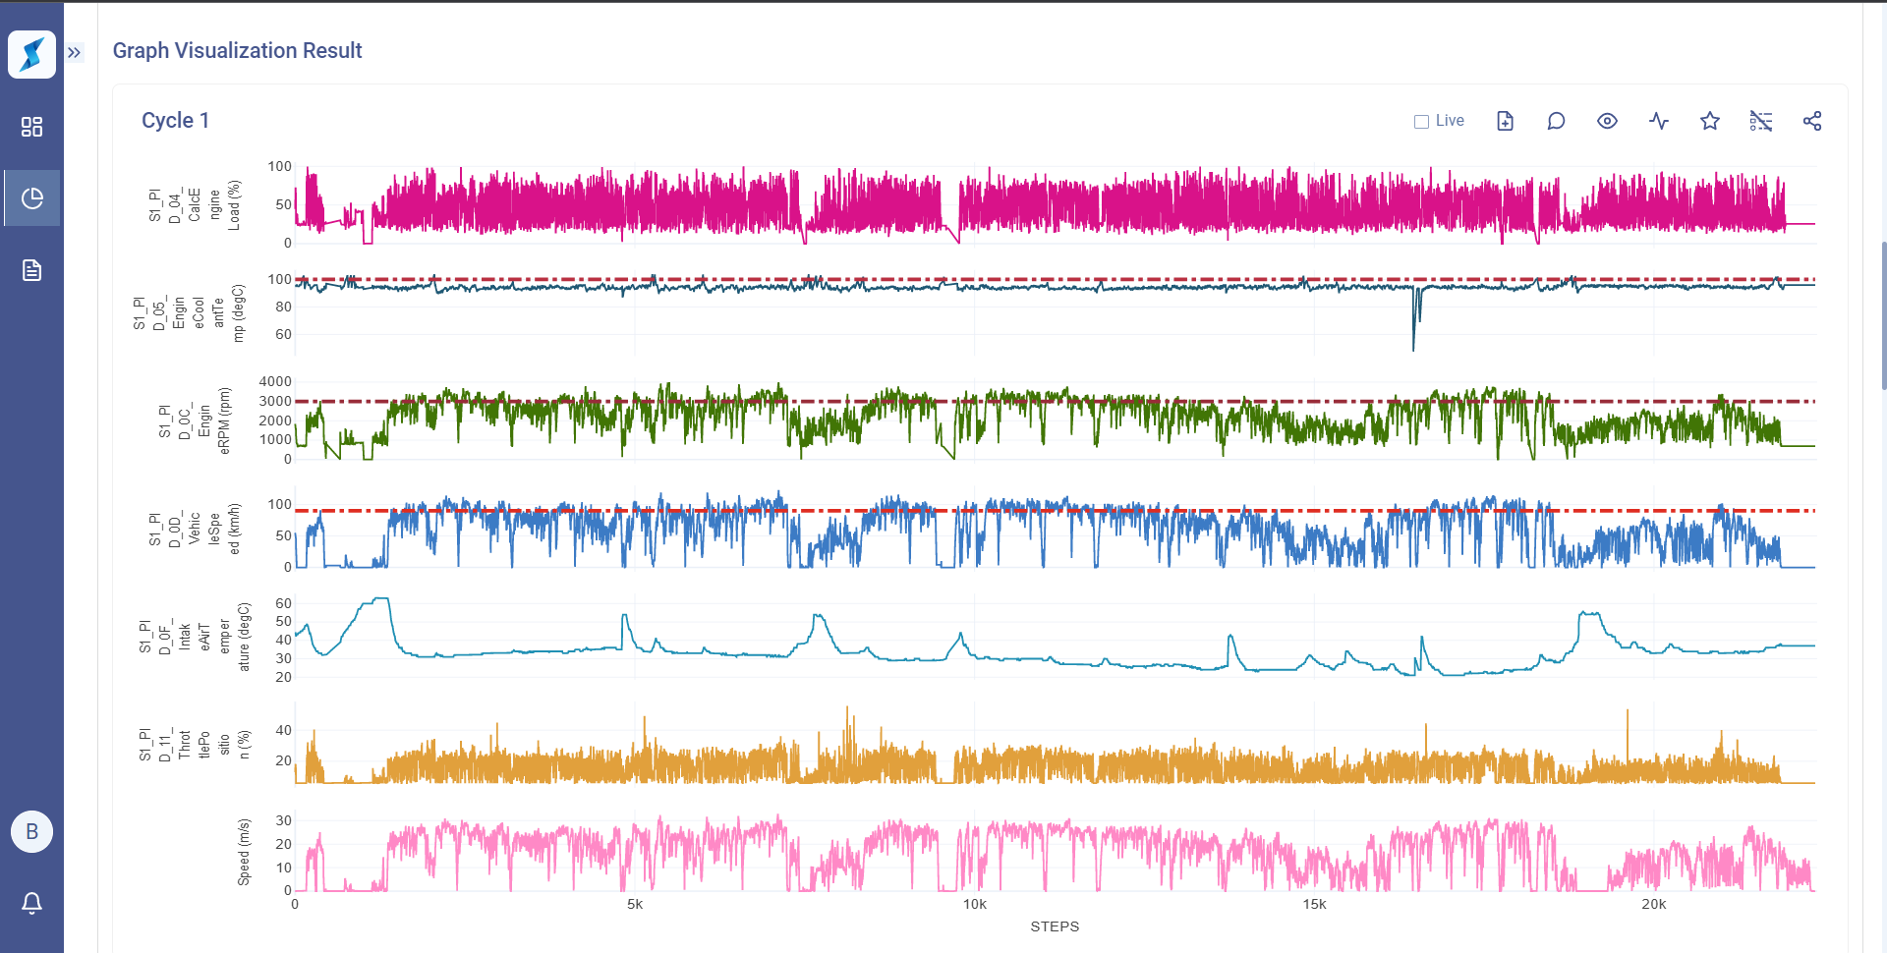The image size is (1887, 953).
Task: Open the user profile avatar B
Action: pyautogui.click(x=31, y=832)
